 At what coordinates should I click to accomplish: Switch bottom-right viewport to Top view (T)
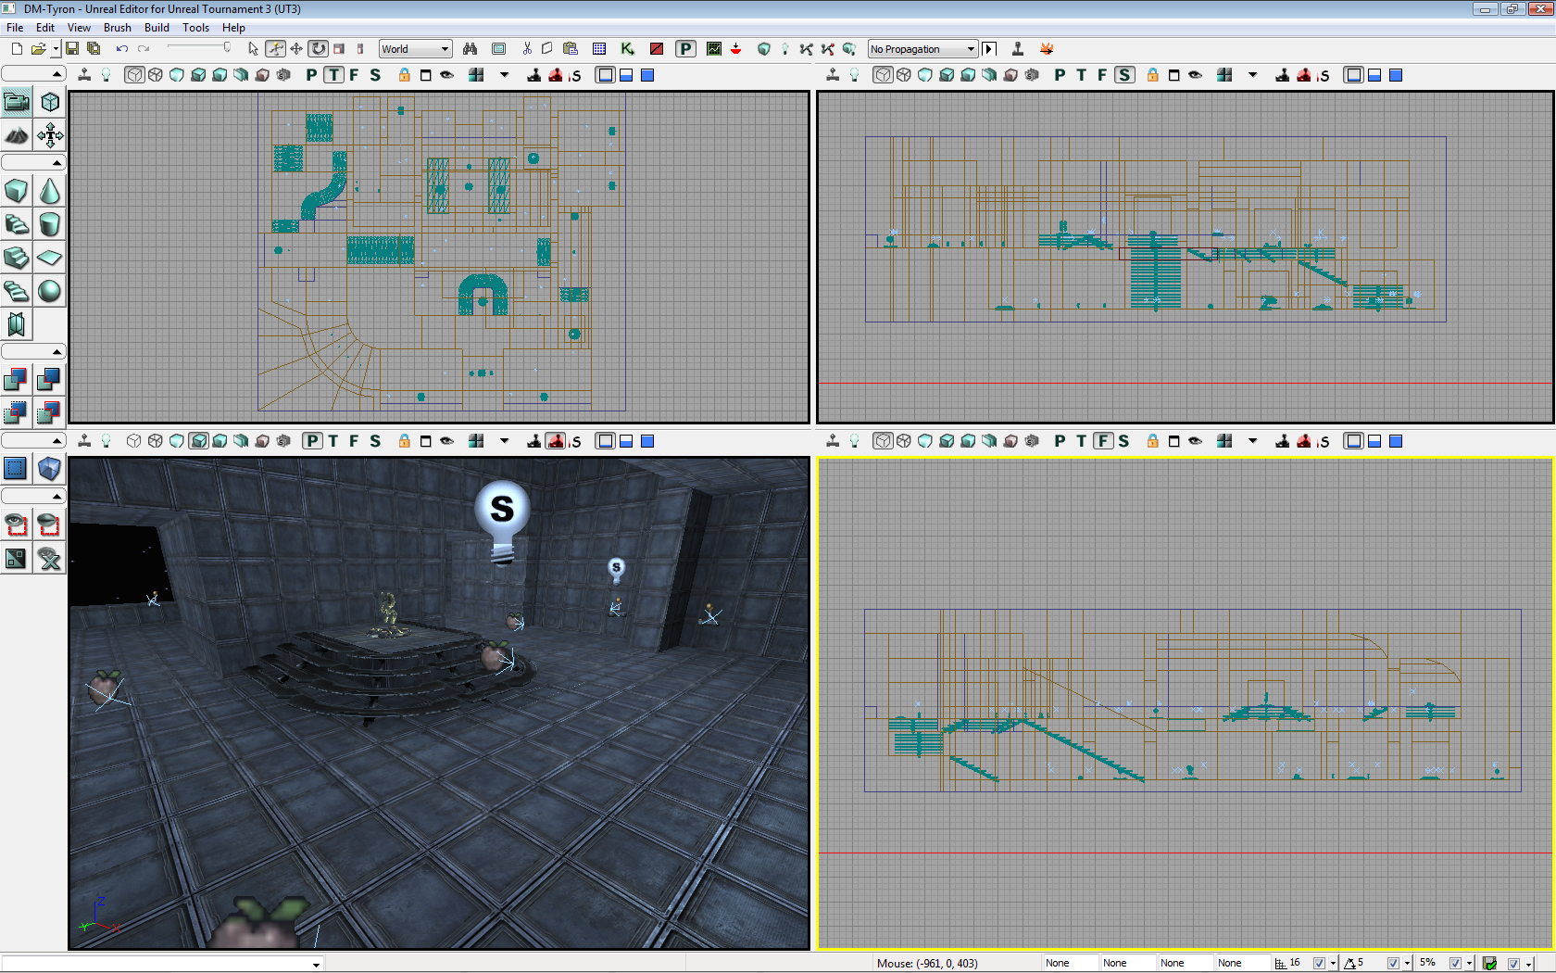point(1081,441)
